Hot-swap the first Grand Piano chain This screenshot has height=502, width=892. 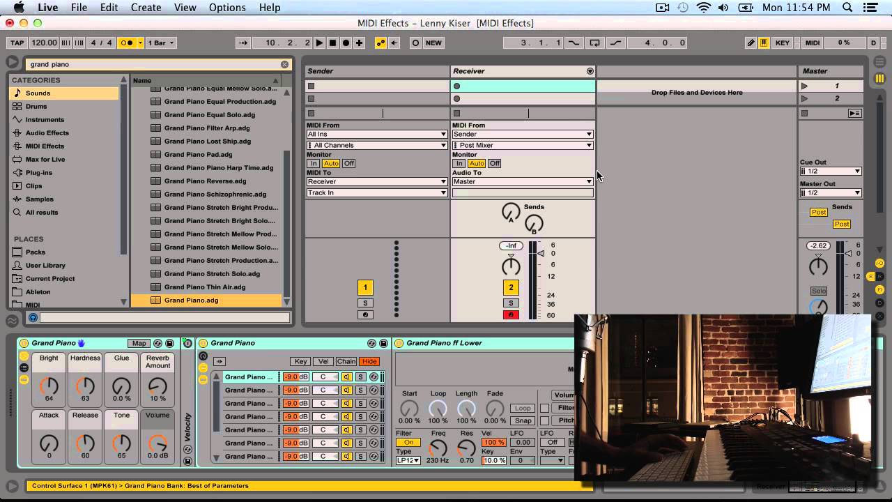pyautogui.click(x=374, y=377)
